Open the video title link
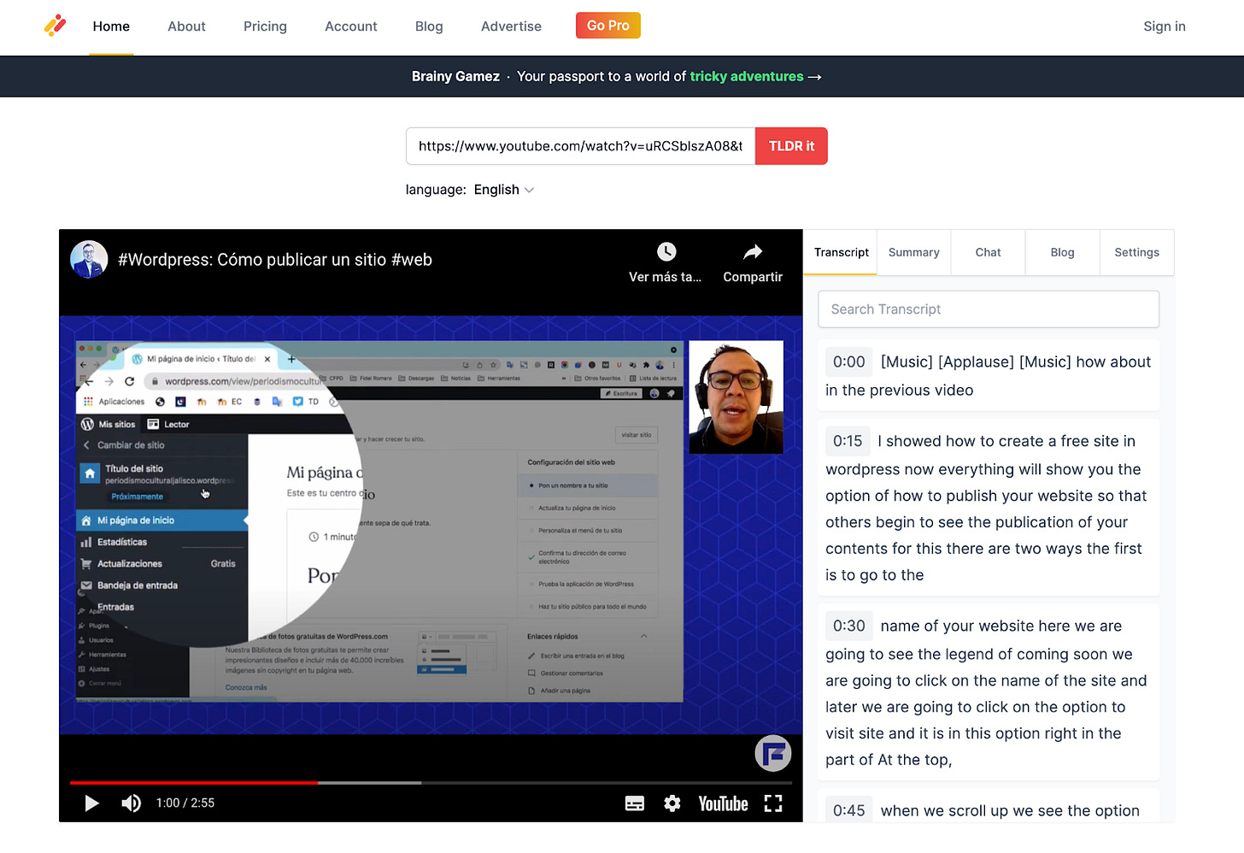The height and width of the screenshot is (853, 1244). click(x=275, y=260)
